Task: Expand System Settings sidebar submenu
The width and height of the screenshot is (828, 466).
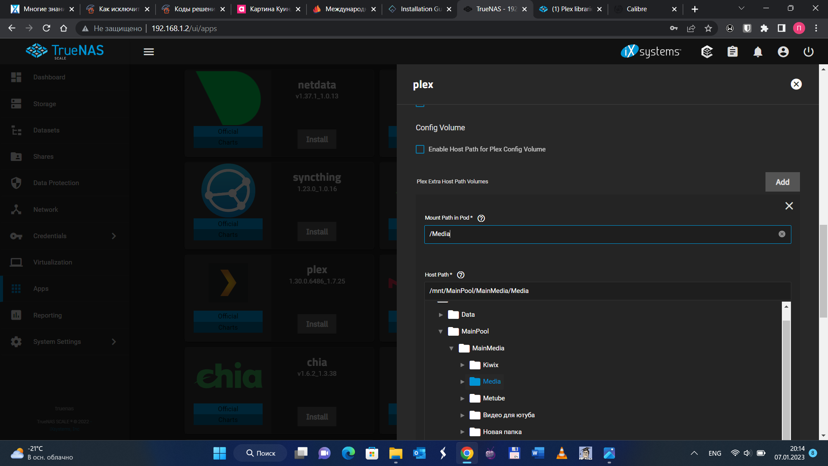Action: coord(114,342)
